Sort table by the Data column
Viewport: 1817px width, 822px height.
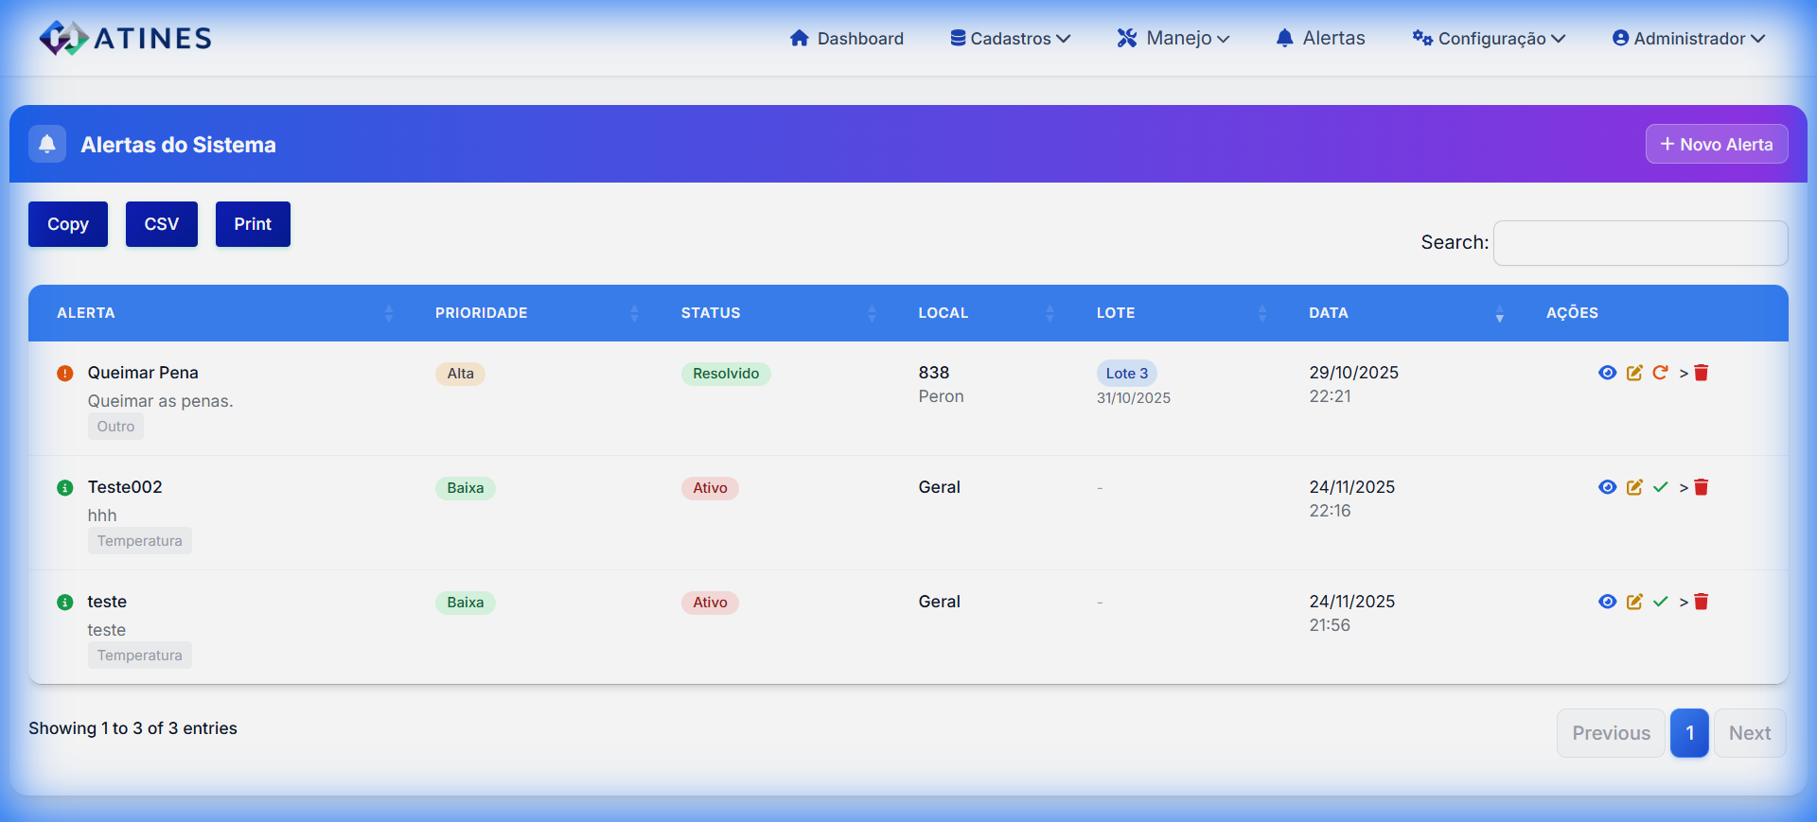pos(1329,313)
